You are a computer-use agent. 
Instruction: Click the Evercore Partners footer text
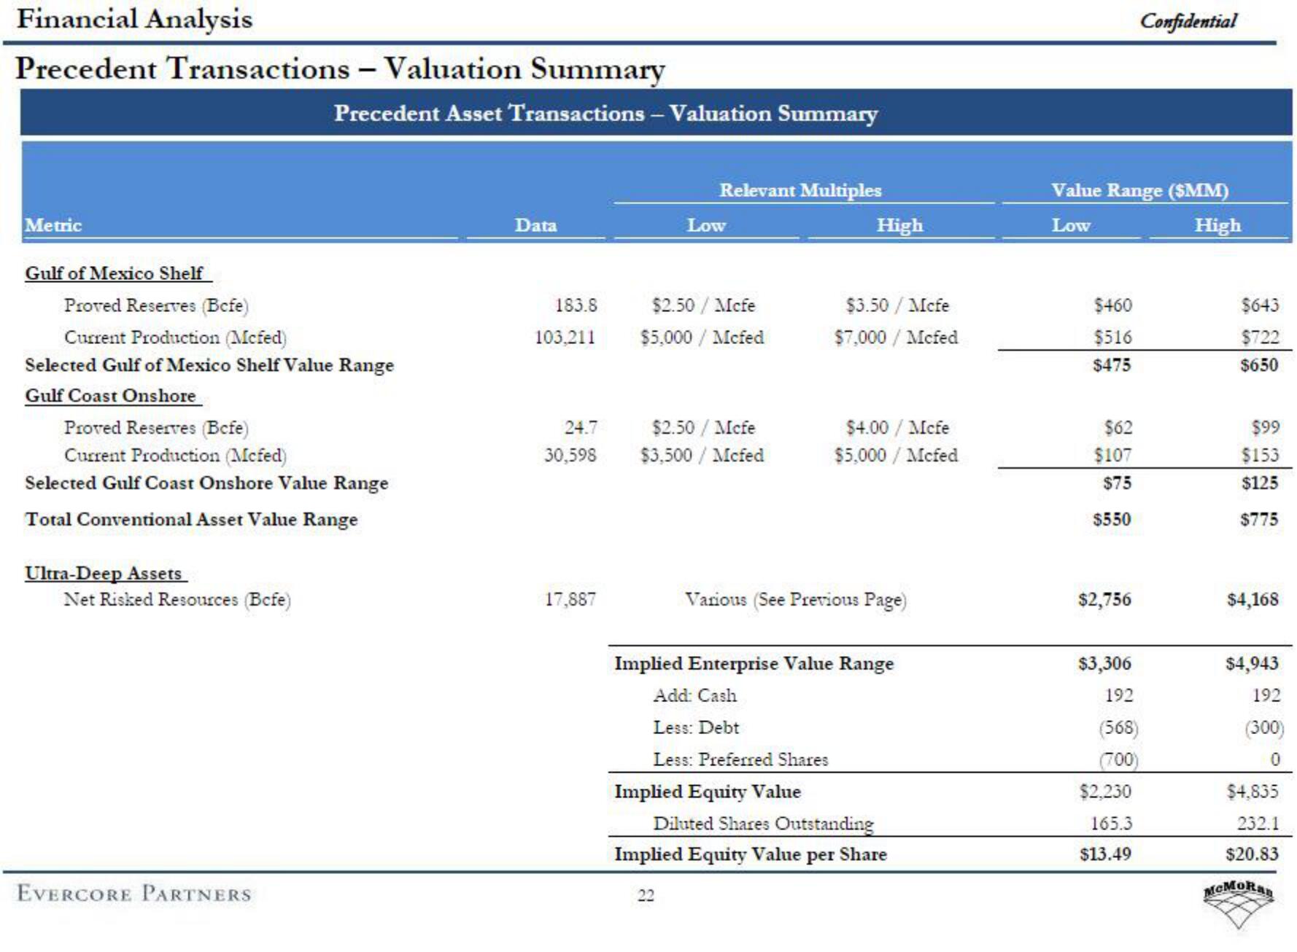click(x=134, y=894)
